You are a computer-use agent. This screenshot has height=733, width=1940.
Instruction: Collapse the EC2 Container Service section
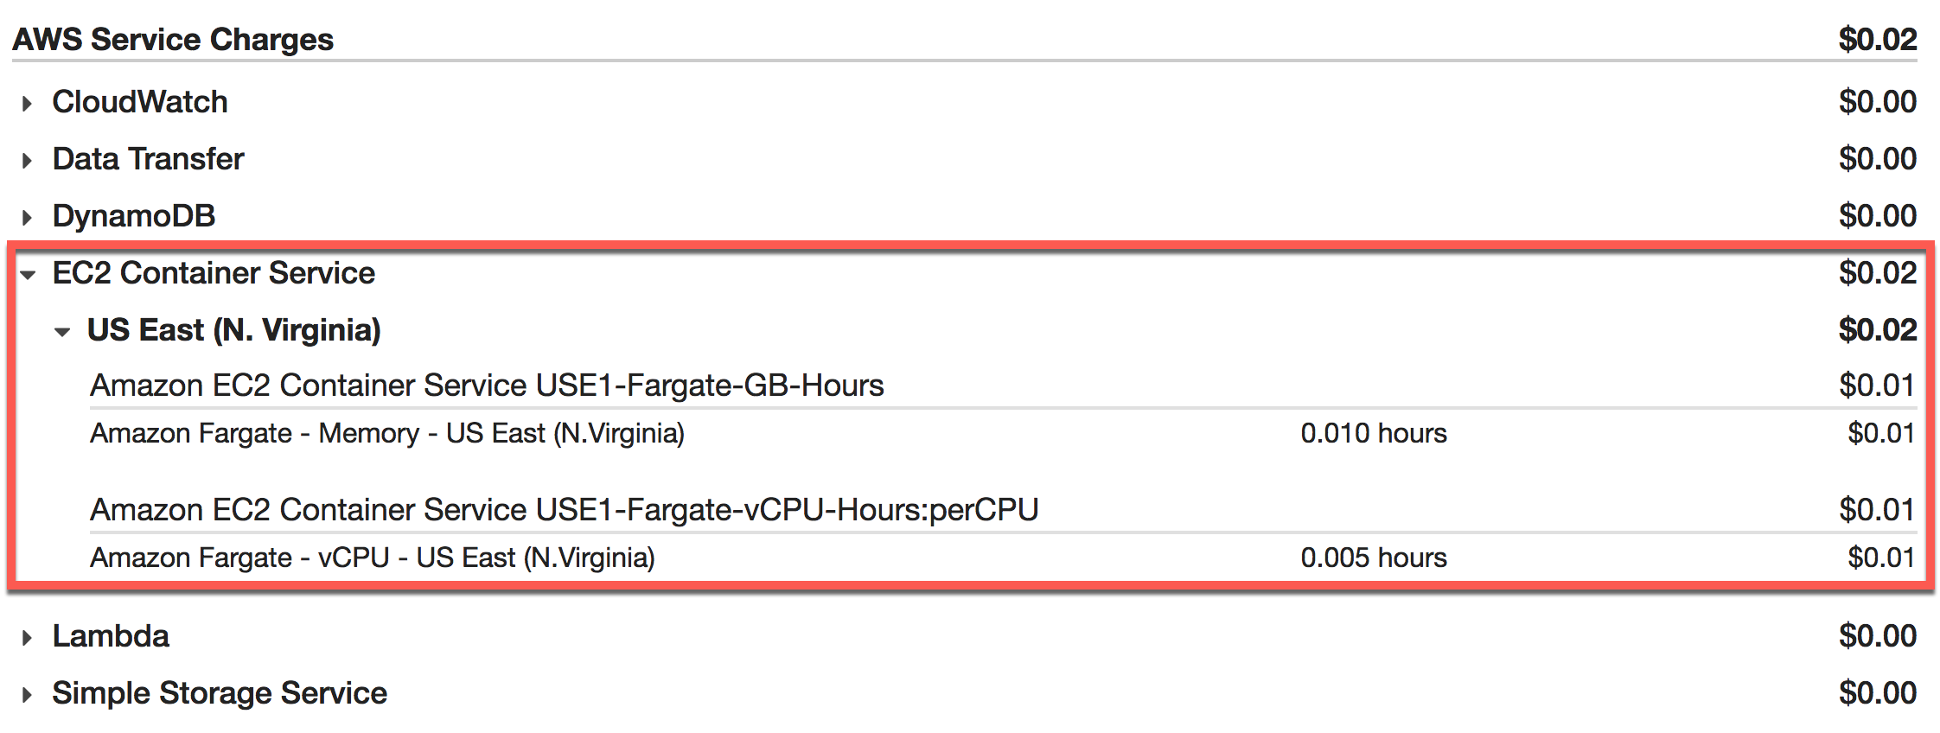pos(28,275)
